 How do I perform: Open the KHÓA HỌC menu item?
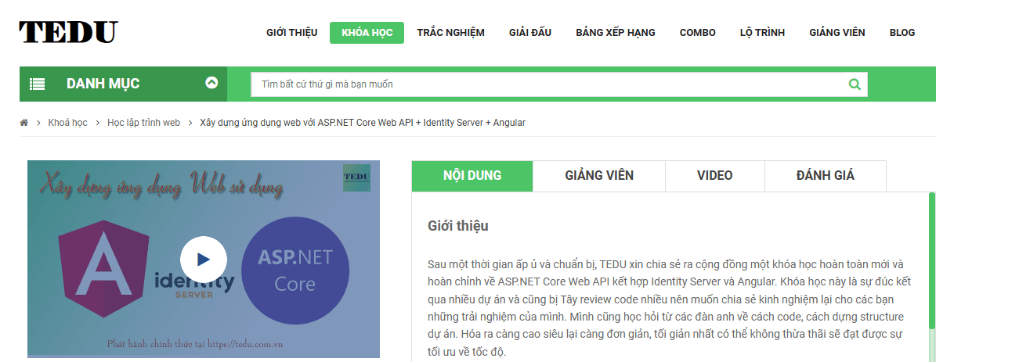[x=367, y=33]
